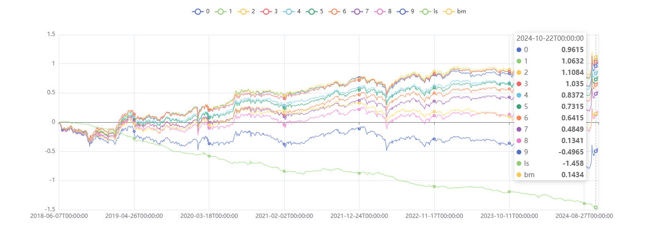Disable series 3 in the chart legend
Viewport: 652px width, 234px height.
pos(266,11)
